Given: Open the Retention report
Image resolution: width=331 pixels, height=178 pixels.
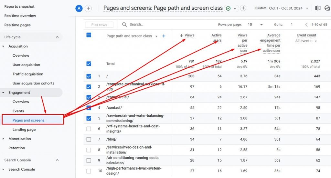Looking at the screenshot, I should (17, 148).
